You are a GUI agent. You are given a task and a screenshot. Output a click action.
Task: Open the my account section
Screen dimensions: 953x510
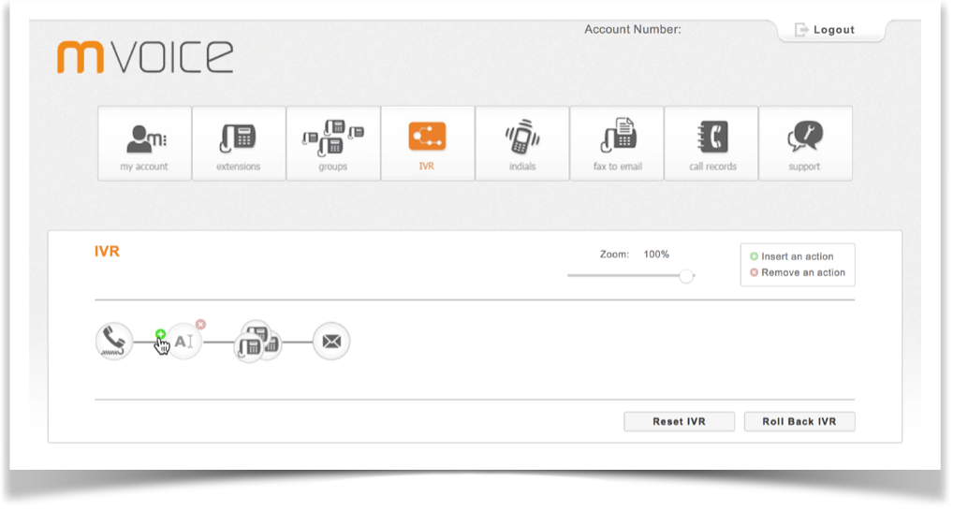[144, 143]
